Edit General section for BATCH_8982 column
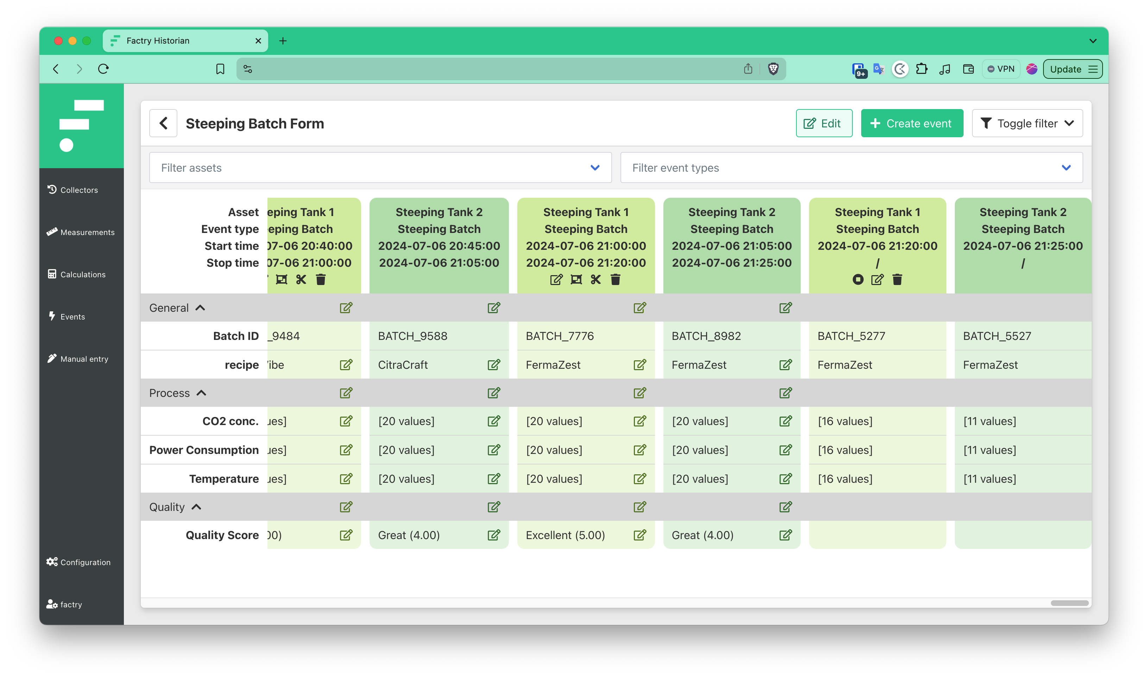 point(785,308)
